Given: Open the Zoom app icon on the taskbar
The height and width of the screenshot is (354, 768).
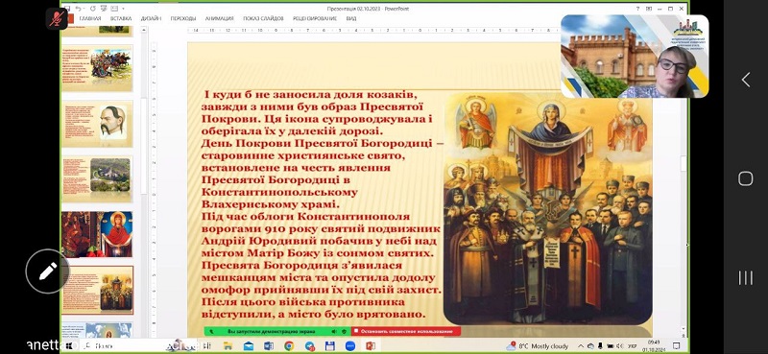Looking at the screenshot, I should (x=349, y=346).
